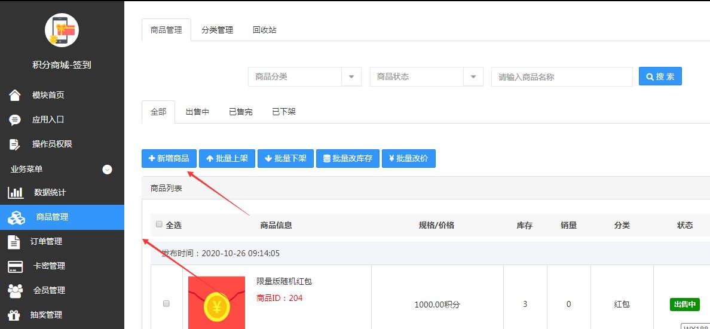The height and width of the screenshot is (329, 710).
Task: Tick the 全选 select-all checkbox
Action: coord(159,225)
